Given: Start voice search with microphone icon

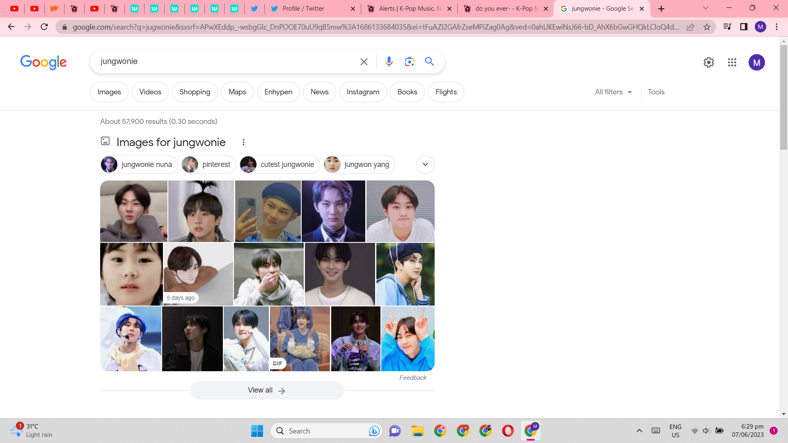Looking at the screenshot, I should (x=389, y=62).
